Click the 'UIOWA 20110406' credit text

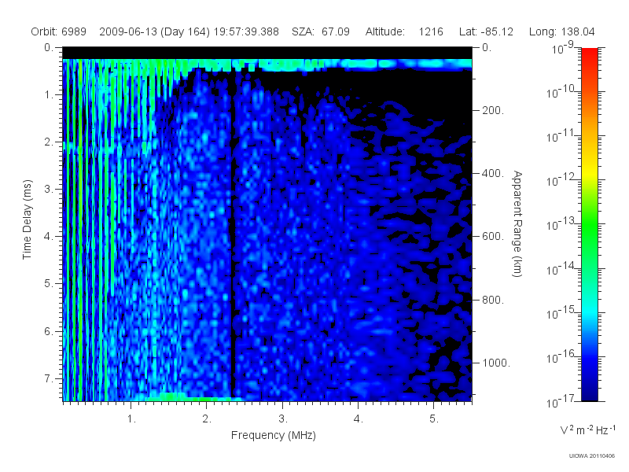tap(591, 456)
